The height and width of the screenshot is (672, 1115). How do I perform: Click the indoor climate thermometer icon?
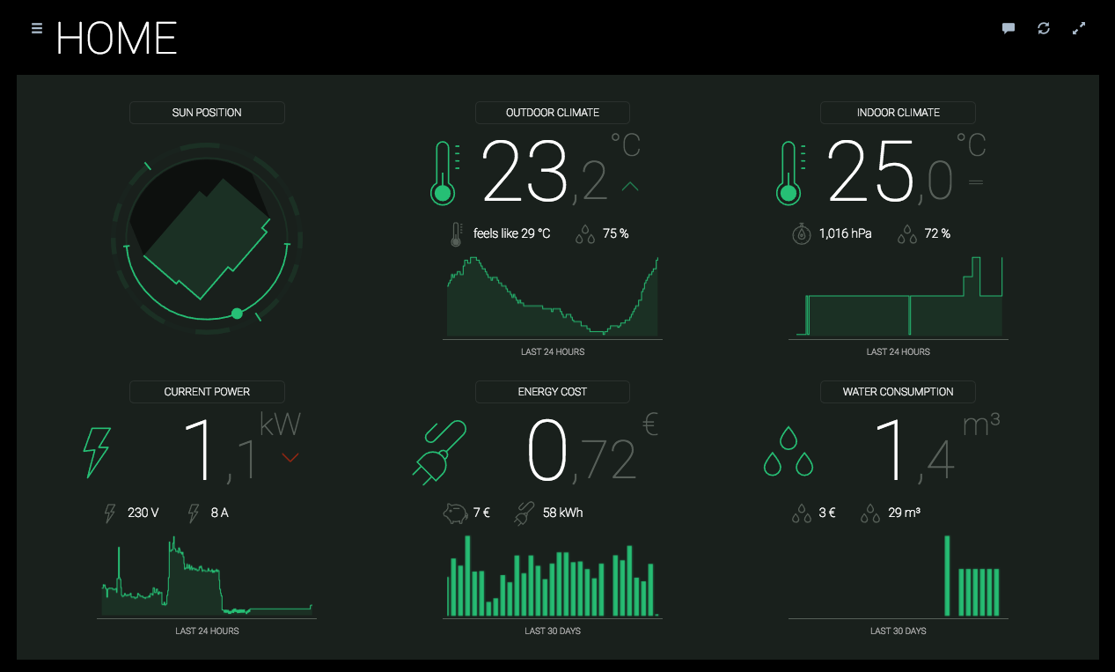click(790, 173)
